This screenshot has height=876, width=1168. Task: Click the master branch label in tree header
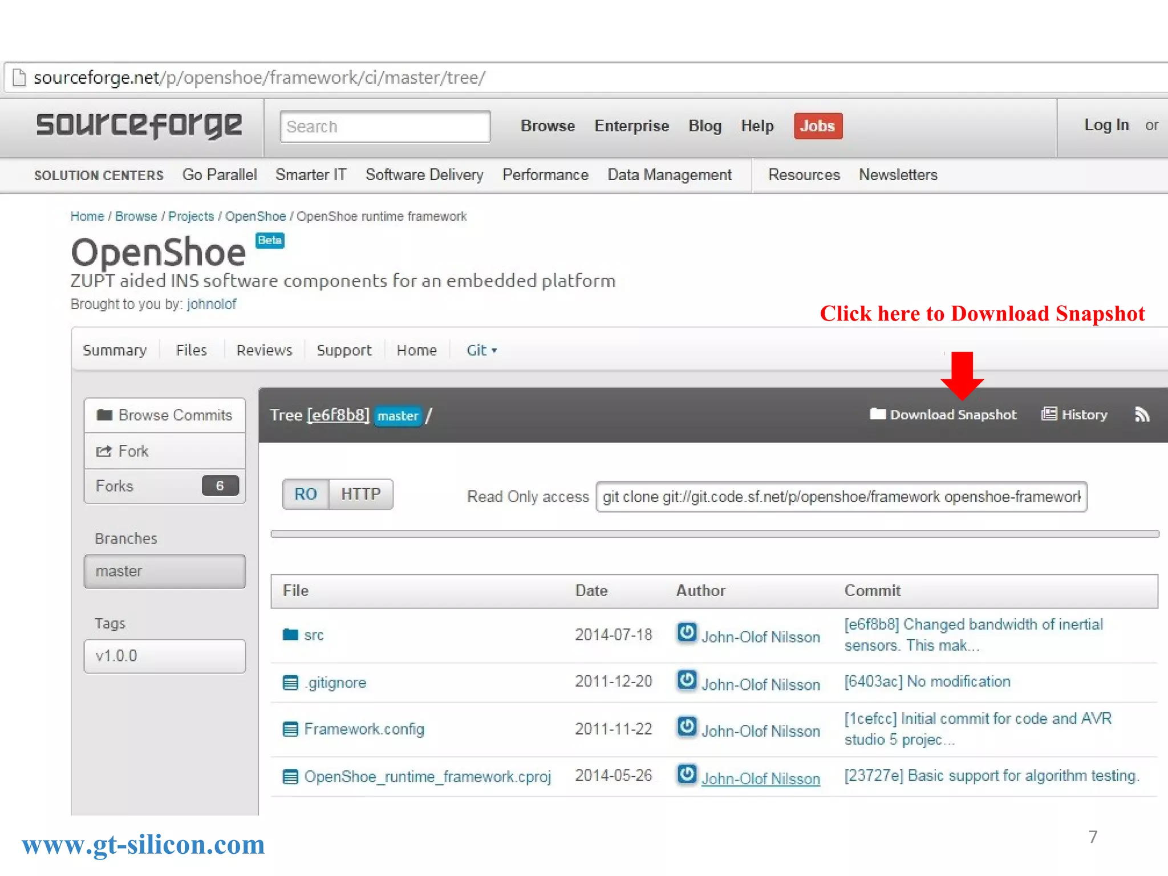398,416
